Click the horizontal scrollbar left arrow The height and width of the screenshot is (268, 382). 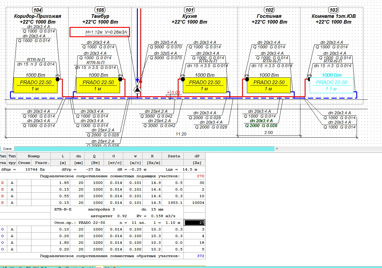277,149
